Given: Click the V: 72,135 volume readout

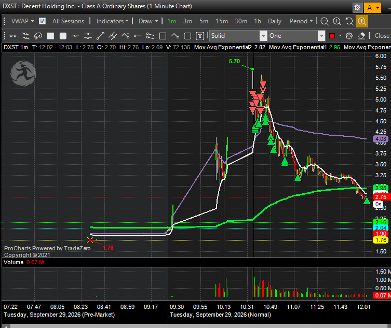Looking at the screenshot, I should click(x=178, y=47).
